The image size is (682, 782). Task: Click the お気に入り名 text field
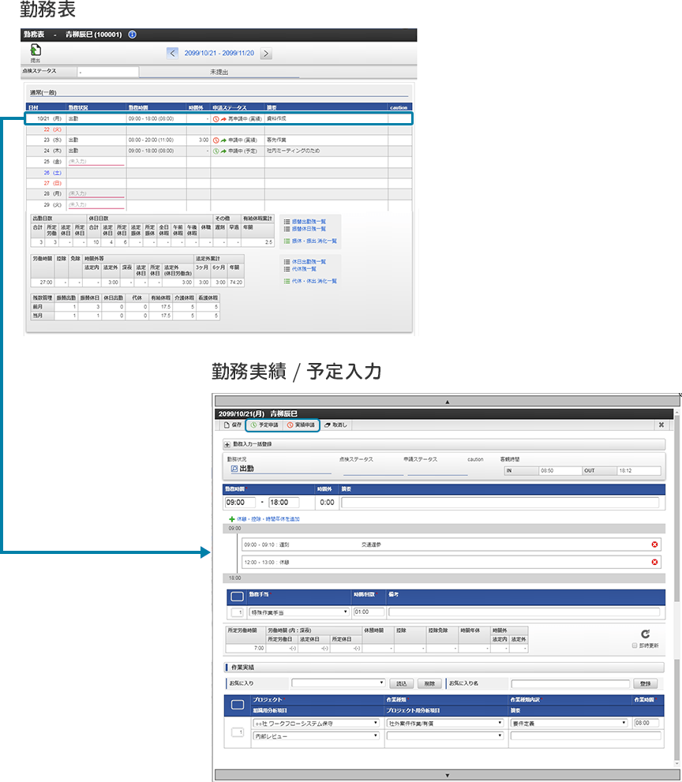coord(570,683)
